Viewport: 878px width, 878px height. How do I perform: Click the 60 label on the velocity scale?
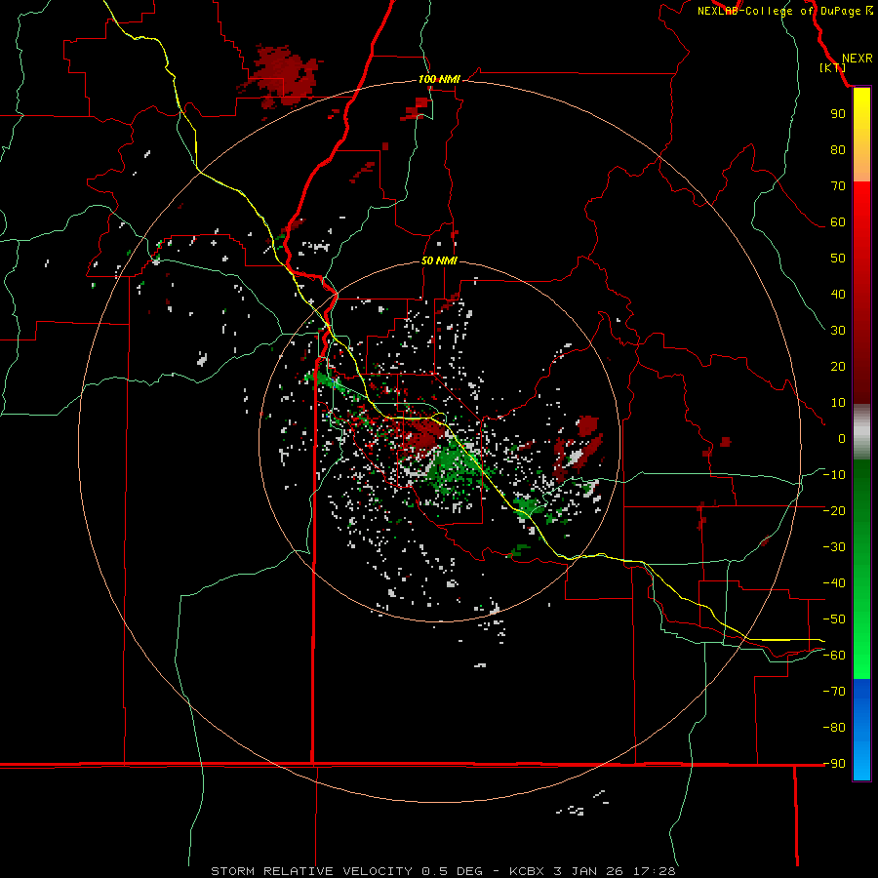click(x=838, y=222)
